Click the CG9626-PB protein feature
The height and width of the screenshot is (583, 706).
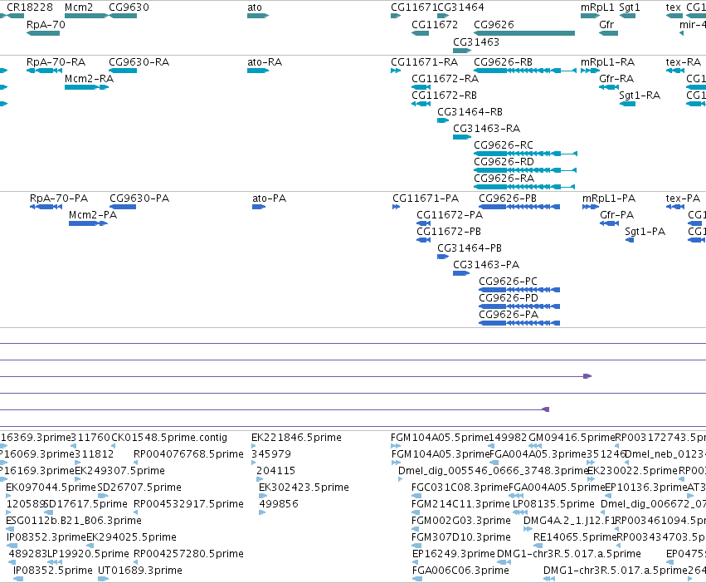[519, 207]
